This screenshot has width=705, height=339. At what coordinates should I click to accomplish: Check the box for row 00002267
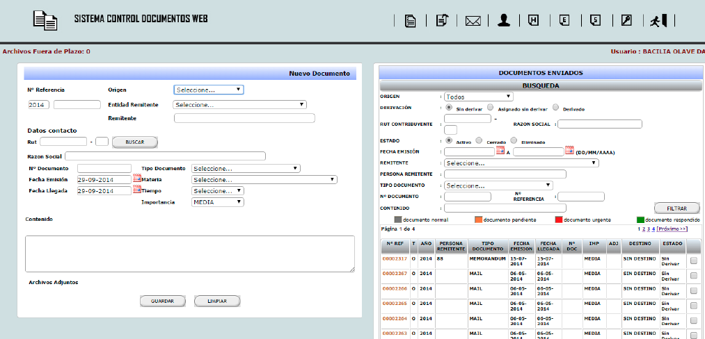coord(694,275)
